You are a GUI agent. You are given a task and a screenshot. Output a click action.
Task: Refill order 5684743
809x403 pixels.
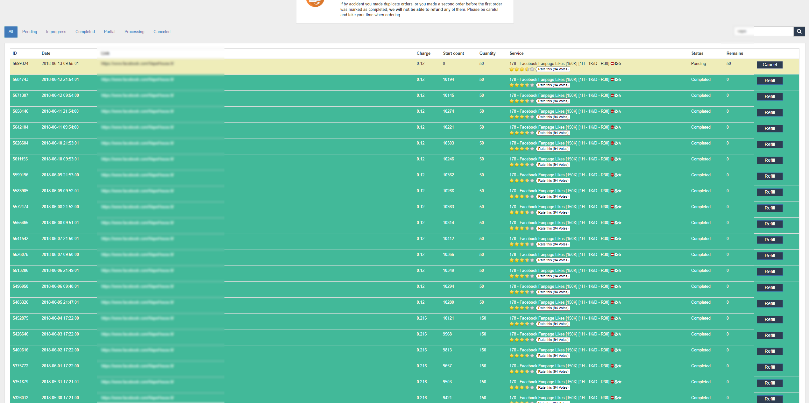click(x=770, y=81)
